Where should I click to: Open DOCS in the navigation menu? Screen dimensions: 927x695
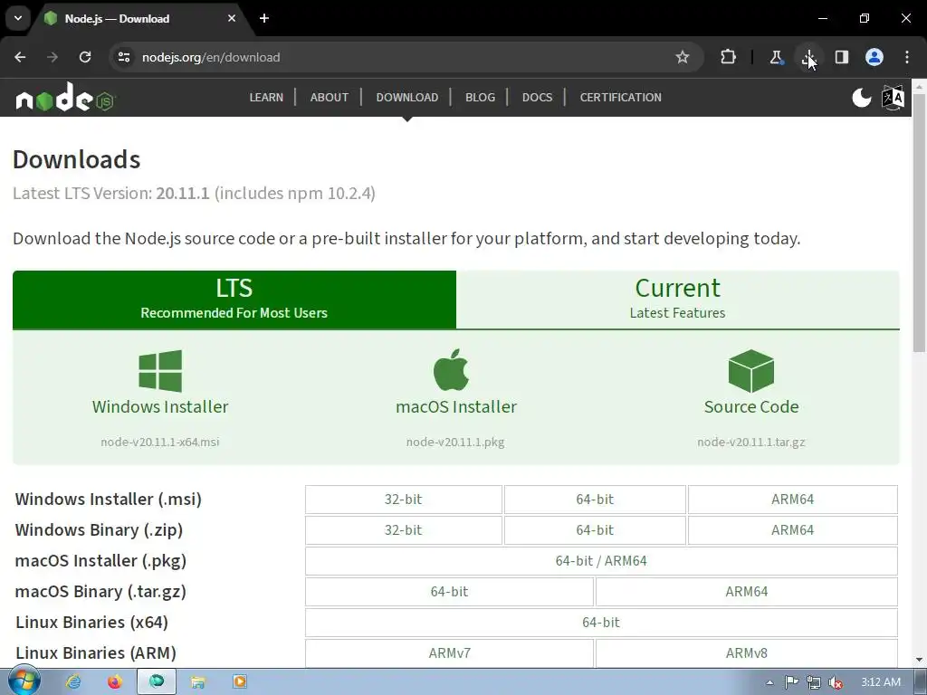538,98
